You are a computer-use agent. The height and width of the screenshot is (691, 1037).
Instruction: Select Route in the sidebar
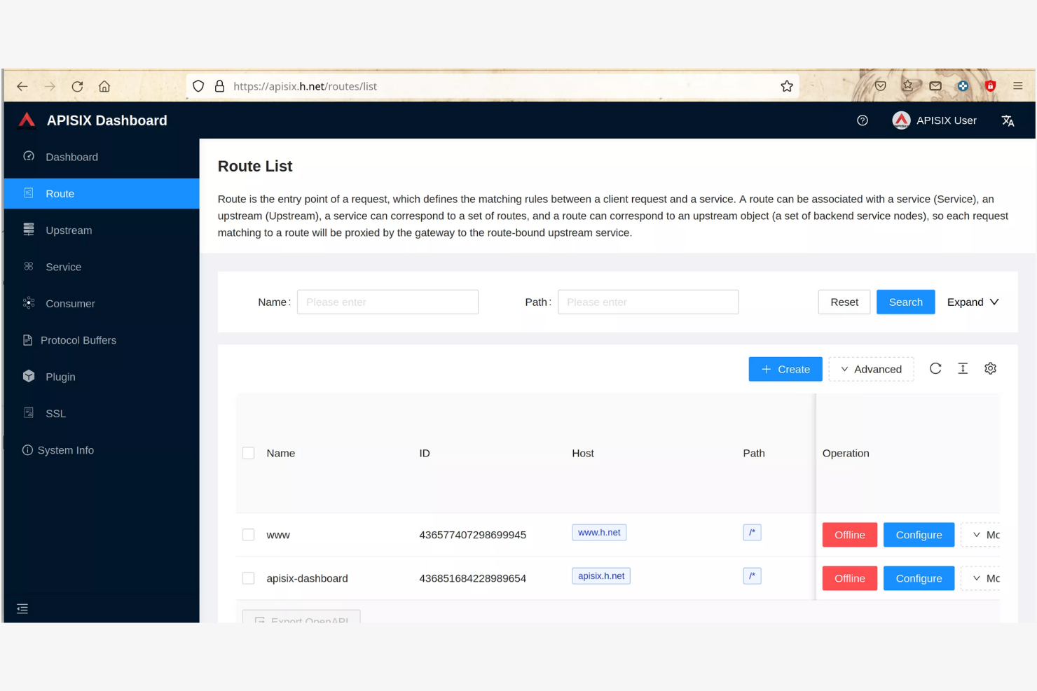tap(102, 193)
